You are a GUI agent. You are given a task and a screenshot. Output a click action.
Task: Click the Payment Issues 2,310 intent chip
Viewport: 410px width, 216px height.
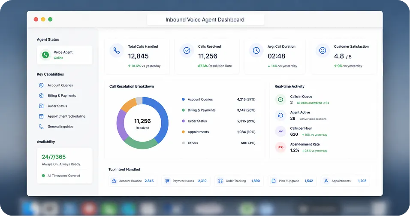click(186, 181)
